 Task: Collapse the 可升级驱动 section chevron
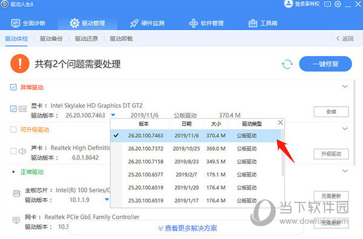(345, 129)
